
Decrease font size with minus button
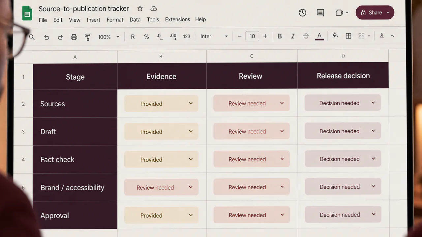point(240,36)
